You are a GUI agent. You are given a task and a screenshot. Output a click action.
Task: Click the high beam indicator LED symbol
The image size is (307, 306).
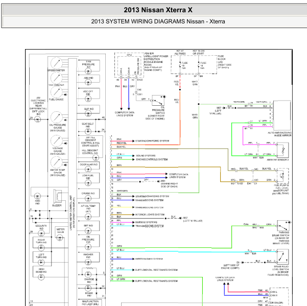pyautogui.click(x=41, y=277)
